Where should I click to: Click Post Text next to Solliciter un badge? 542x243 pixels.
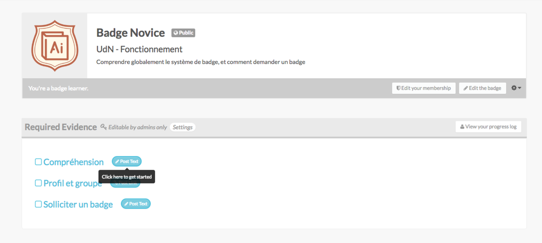pyautogui.click(x=136, y=204)
